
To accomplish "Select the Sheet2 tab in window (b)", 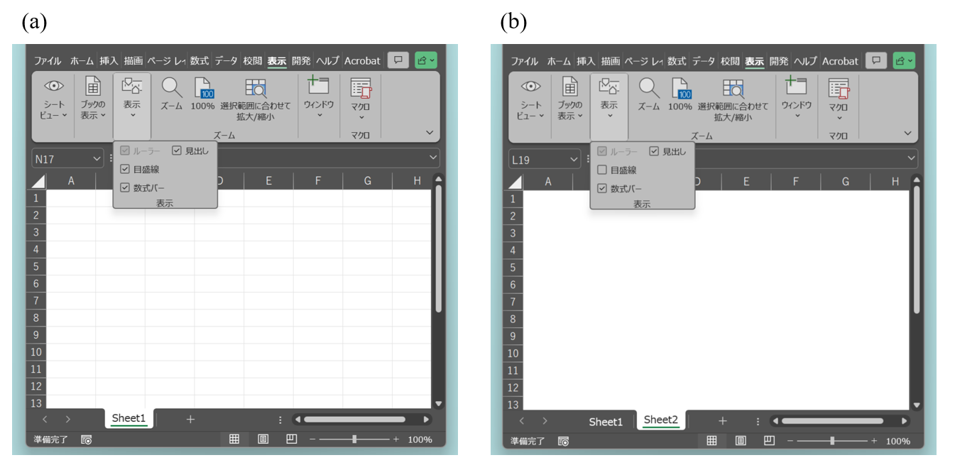I will (661, 420).
